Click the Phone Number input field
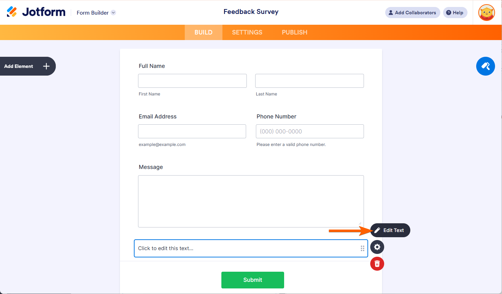 tap(310, 131)
